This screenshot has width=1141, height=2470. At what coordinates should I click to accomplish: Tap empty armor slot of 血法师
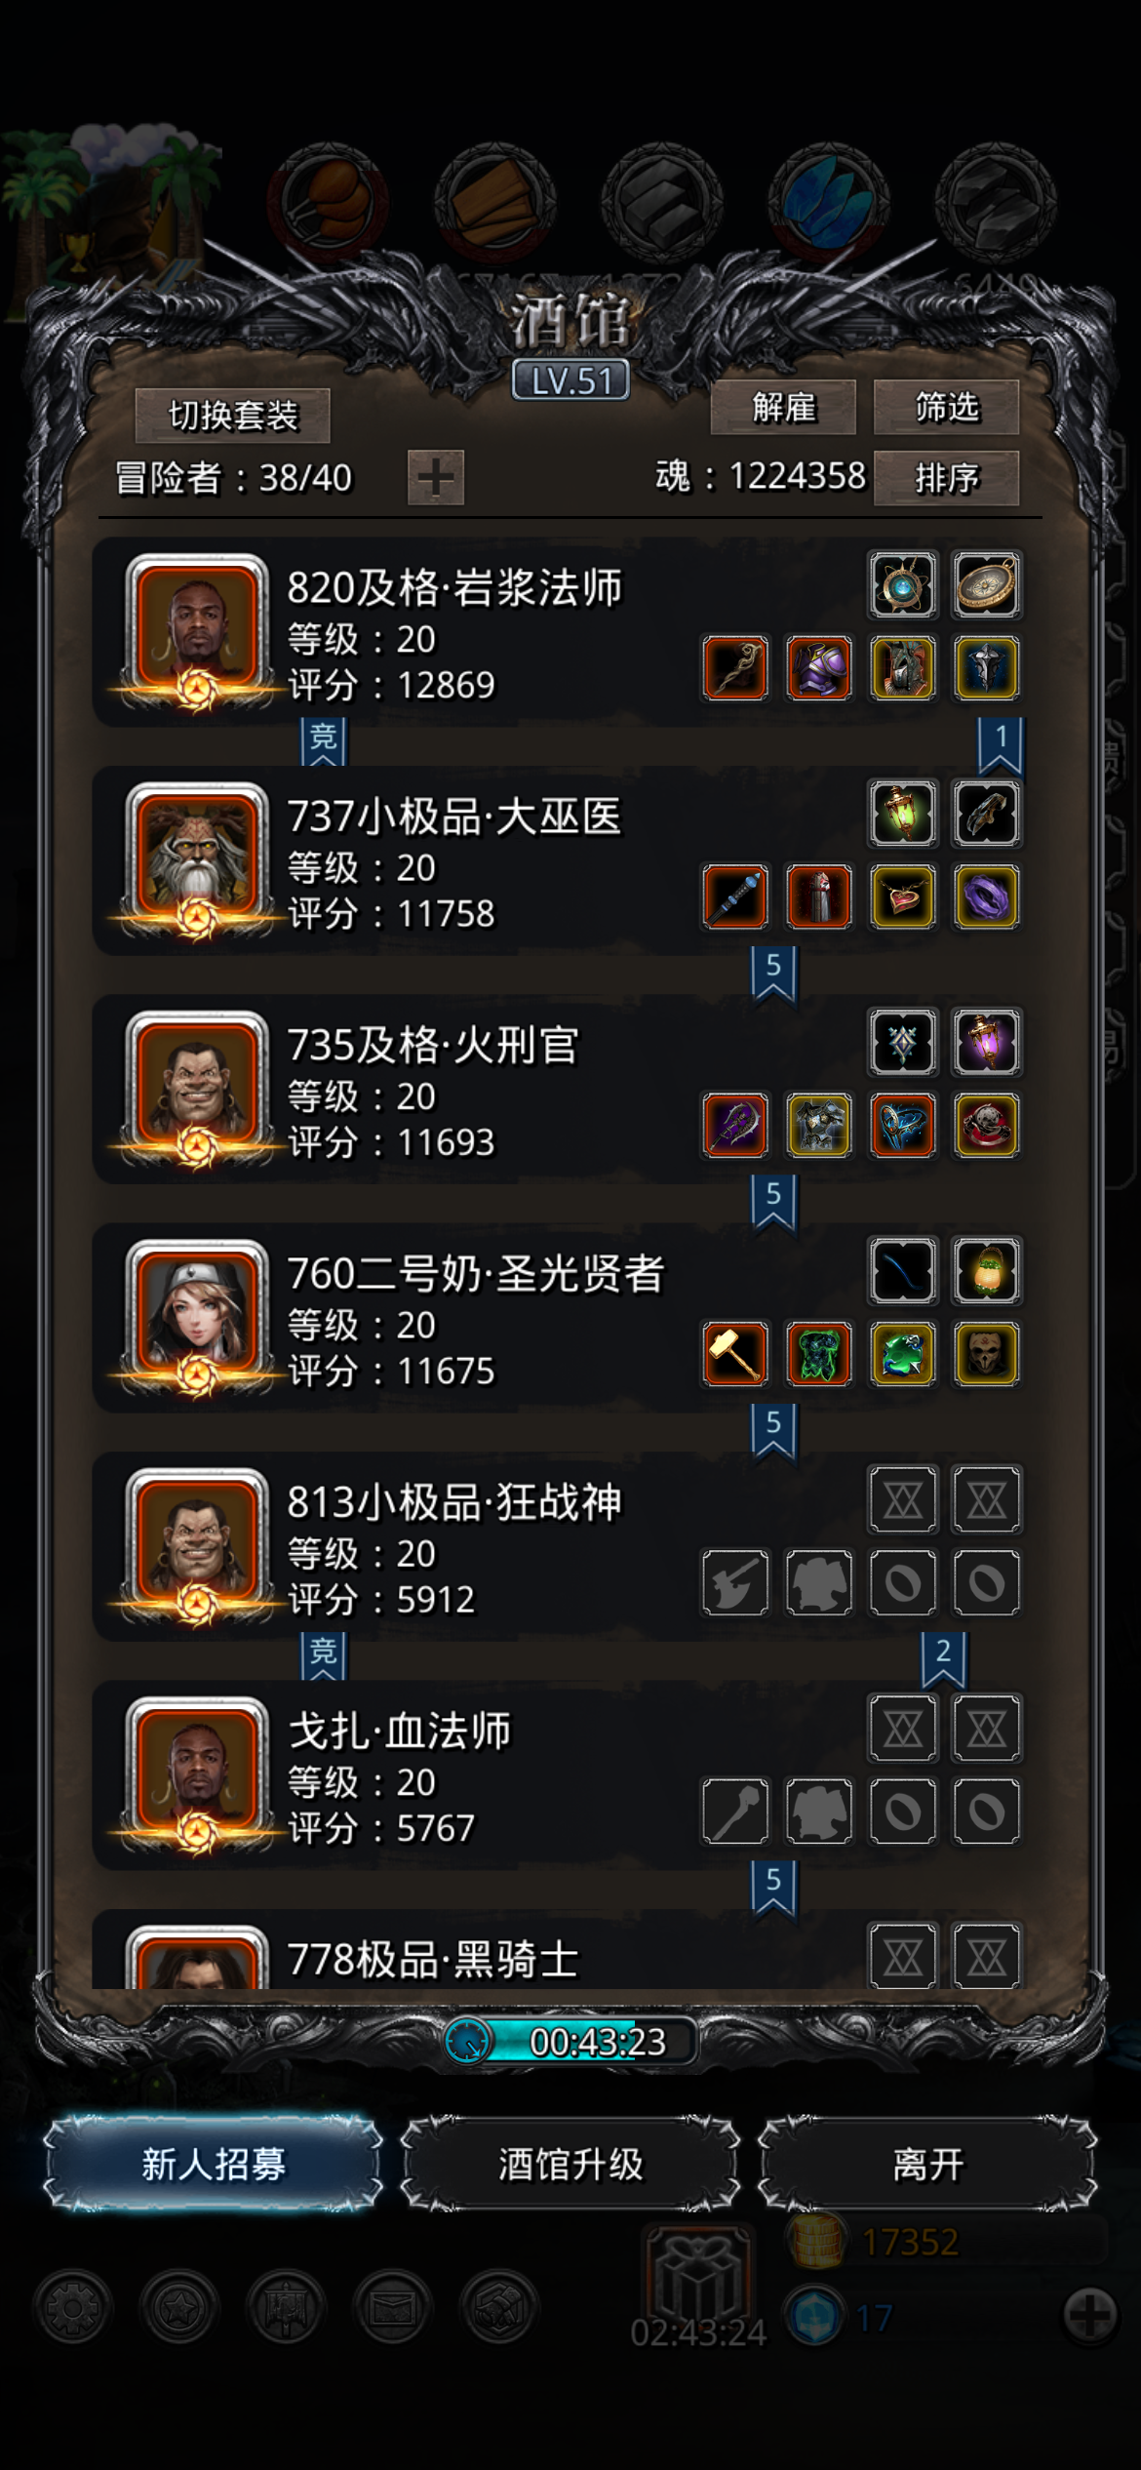819,1812
